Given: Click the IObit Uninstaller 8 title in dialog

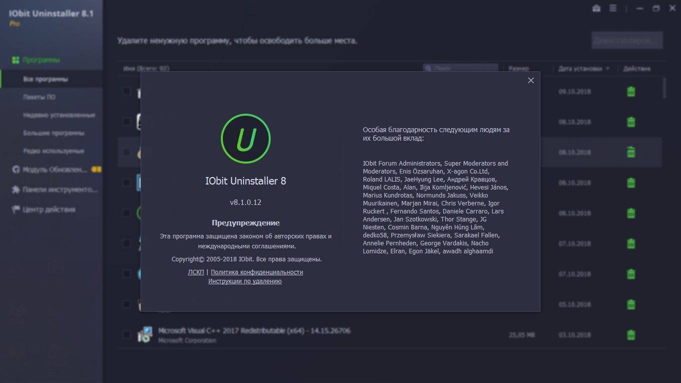Looking at the screenshot, I should 246,181.
